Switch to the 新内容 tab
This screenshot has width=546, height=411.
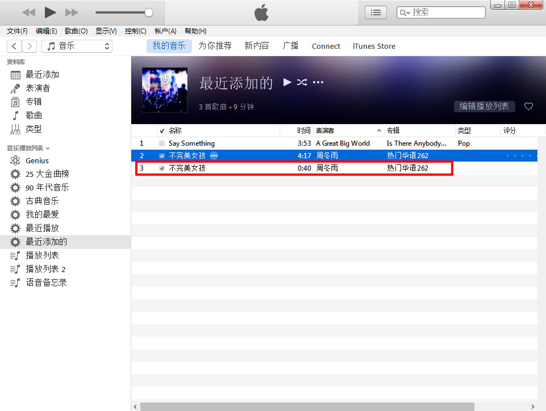pyautogui.click(x=257, y=46)
